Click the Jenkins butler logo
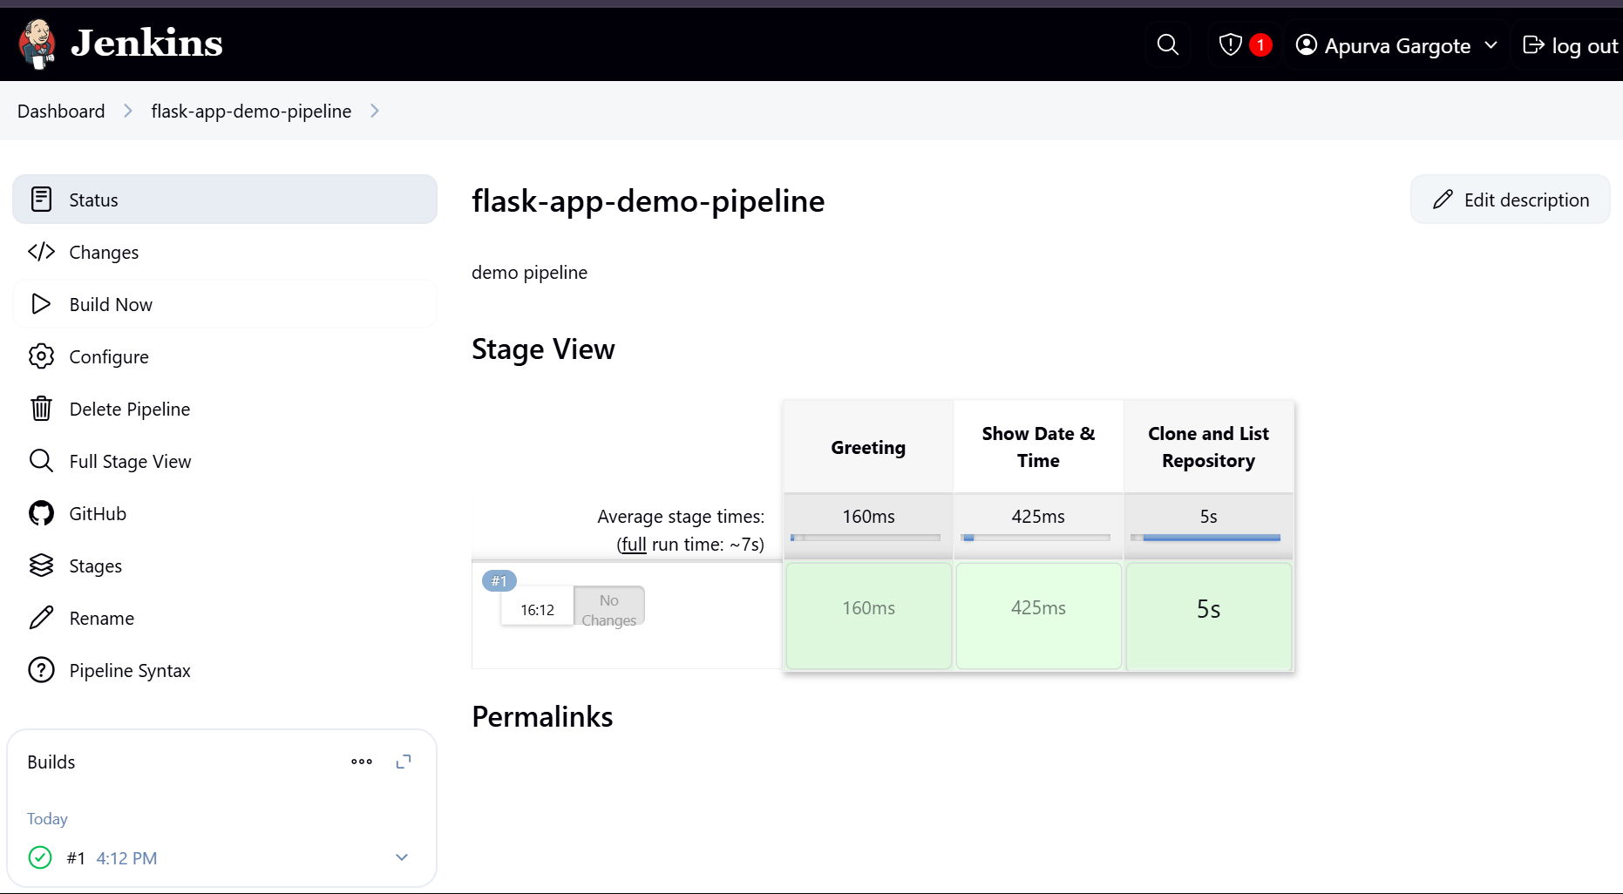Screen dimensions: 1623x894 37,44
